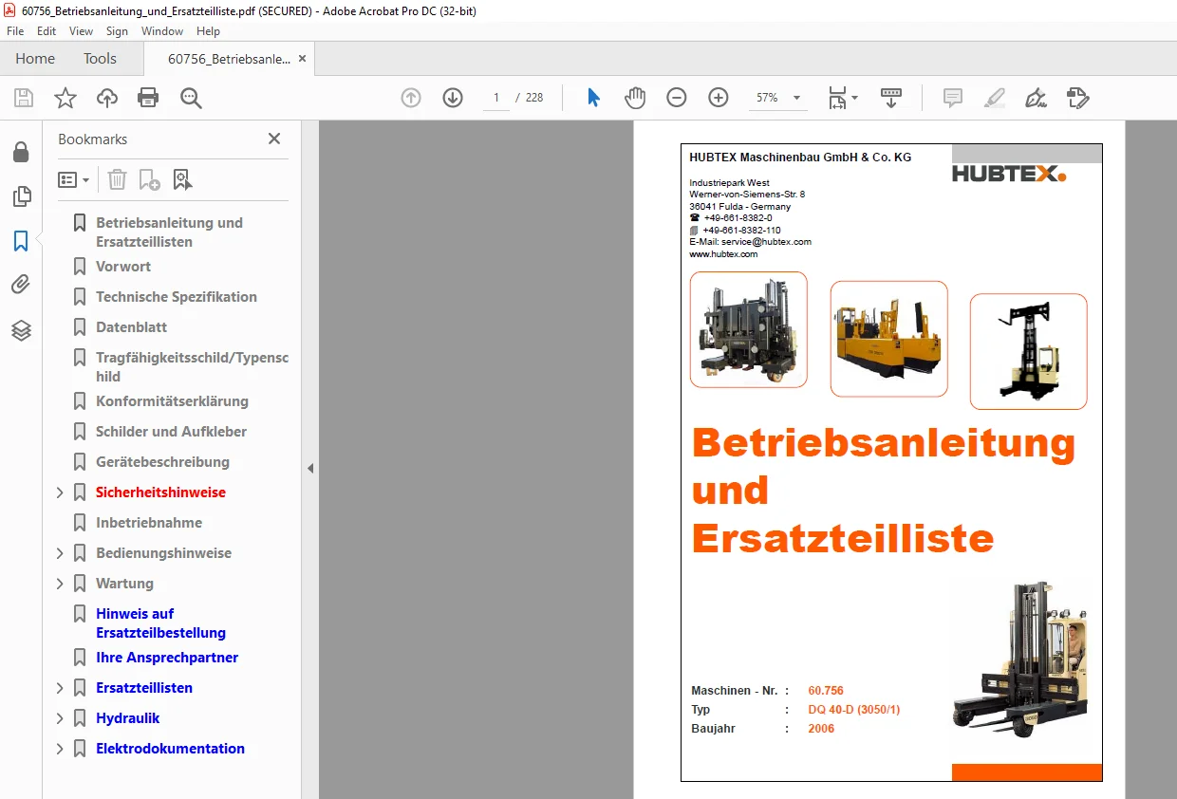Star this file with the bookmark star icon
The height and width of the screenshot is (799, 1177).
pyautogui.click(x=65, y=98)
